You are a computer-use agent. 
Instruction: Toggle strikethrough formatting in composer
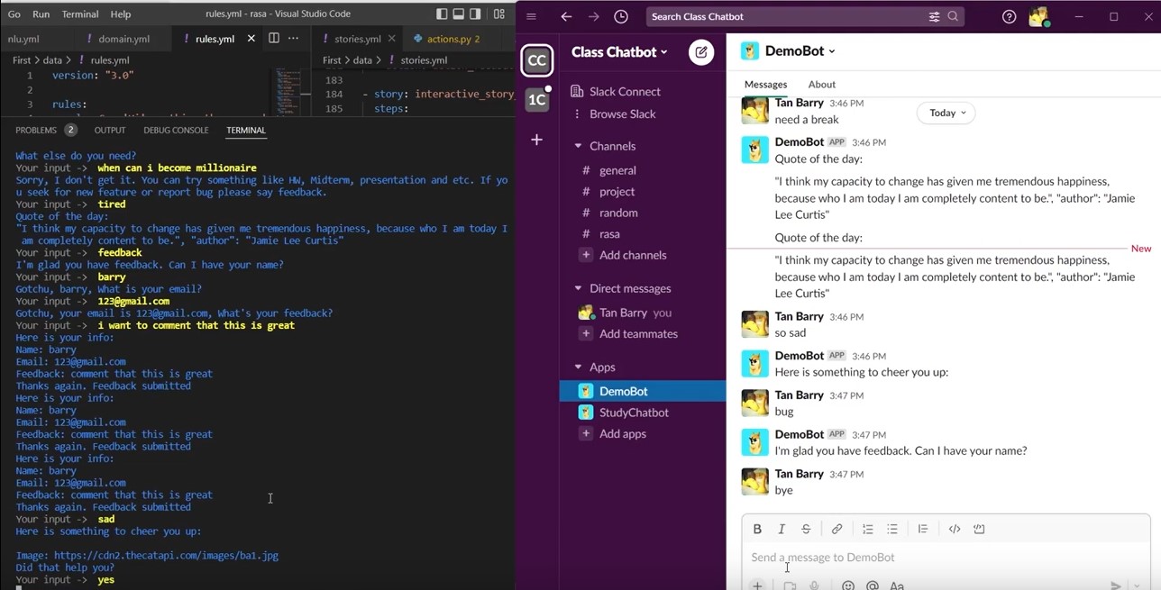coord(806,529)
